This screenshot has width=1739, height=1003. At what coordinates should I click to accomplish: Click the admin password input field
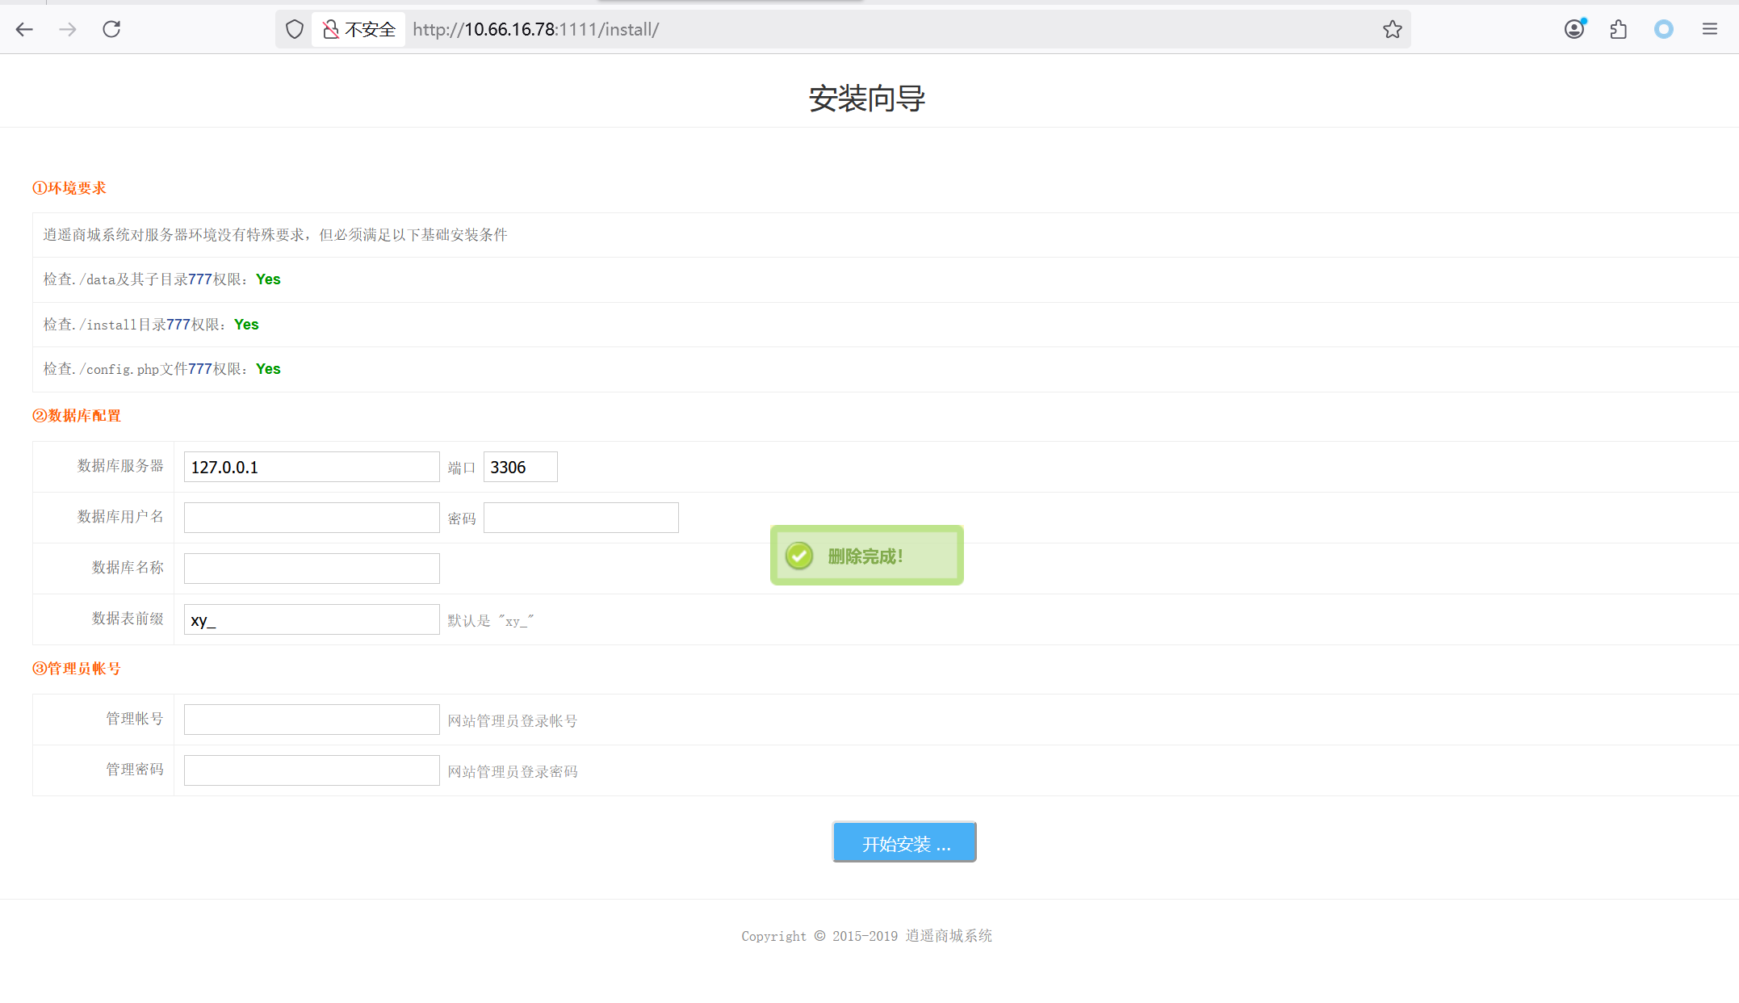click(312, 770)
